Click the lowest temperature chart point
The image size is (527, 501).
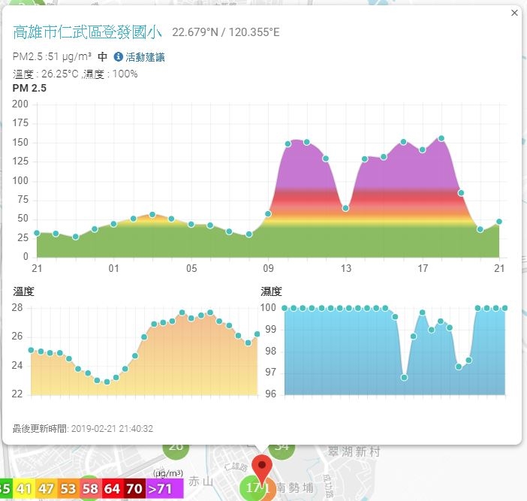(x=107, y=382)
